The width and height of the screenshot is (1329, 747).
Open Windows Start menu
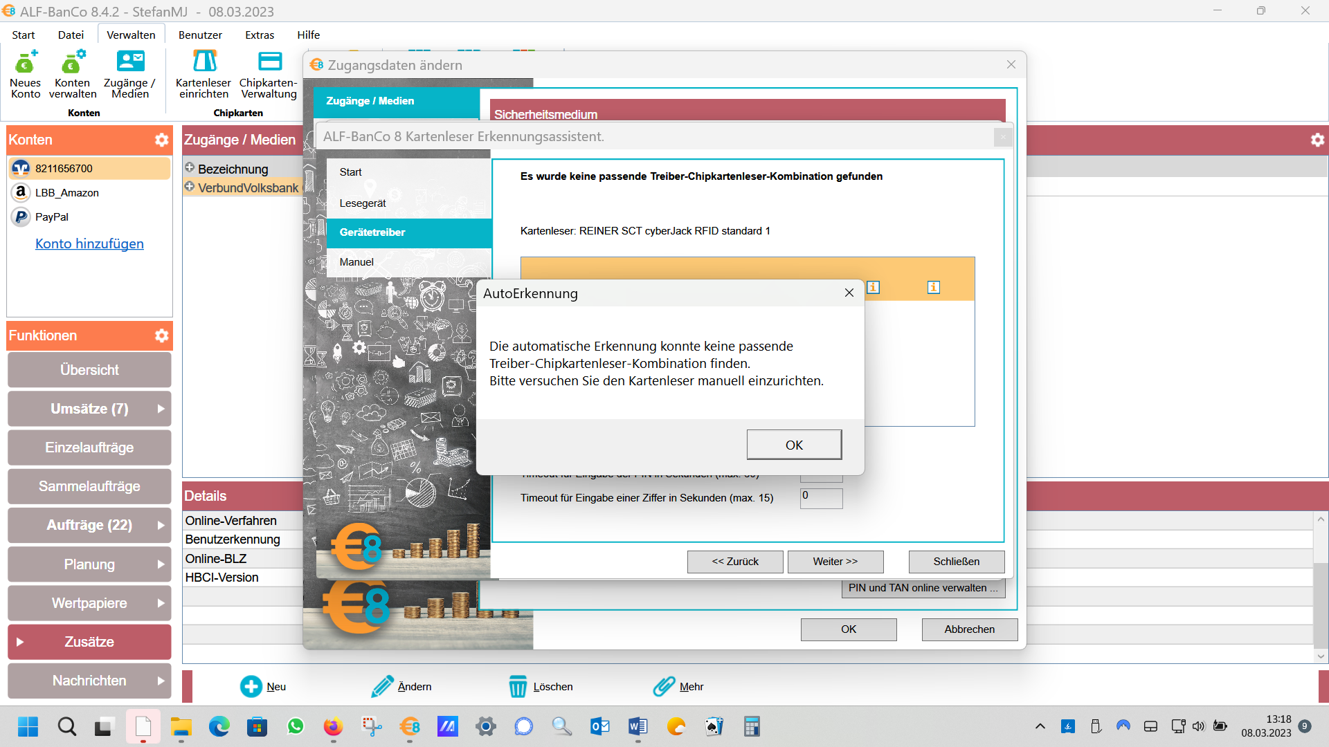tap(28, 726)
